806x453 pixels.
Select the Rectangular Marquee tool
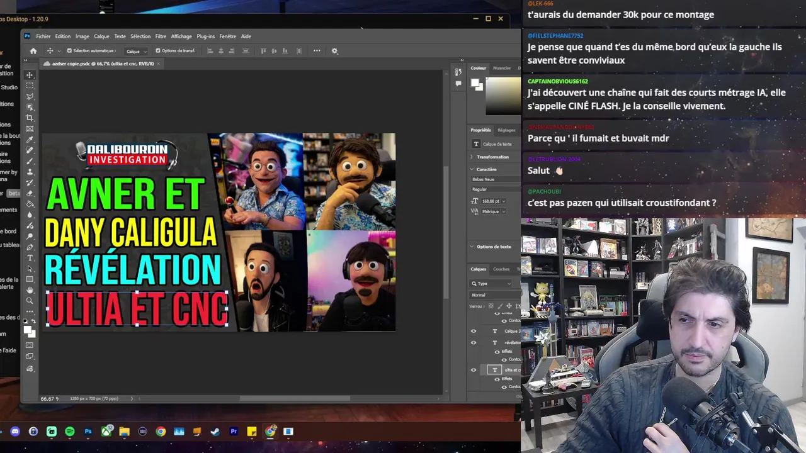click(30, 86)
